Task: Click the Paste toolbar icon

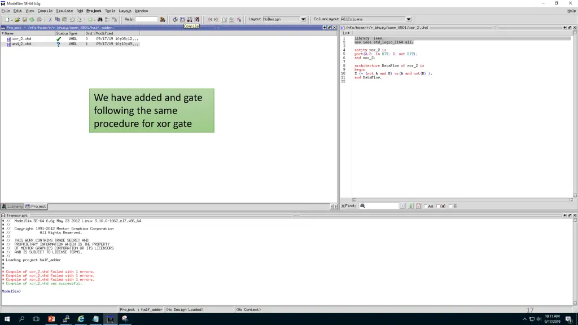Action: pos(64,20)
